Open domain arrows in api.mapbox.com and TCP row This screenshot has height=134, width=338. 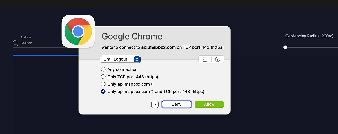(152, 91)
